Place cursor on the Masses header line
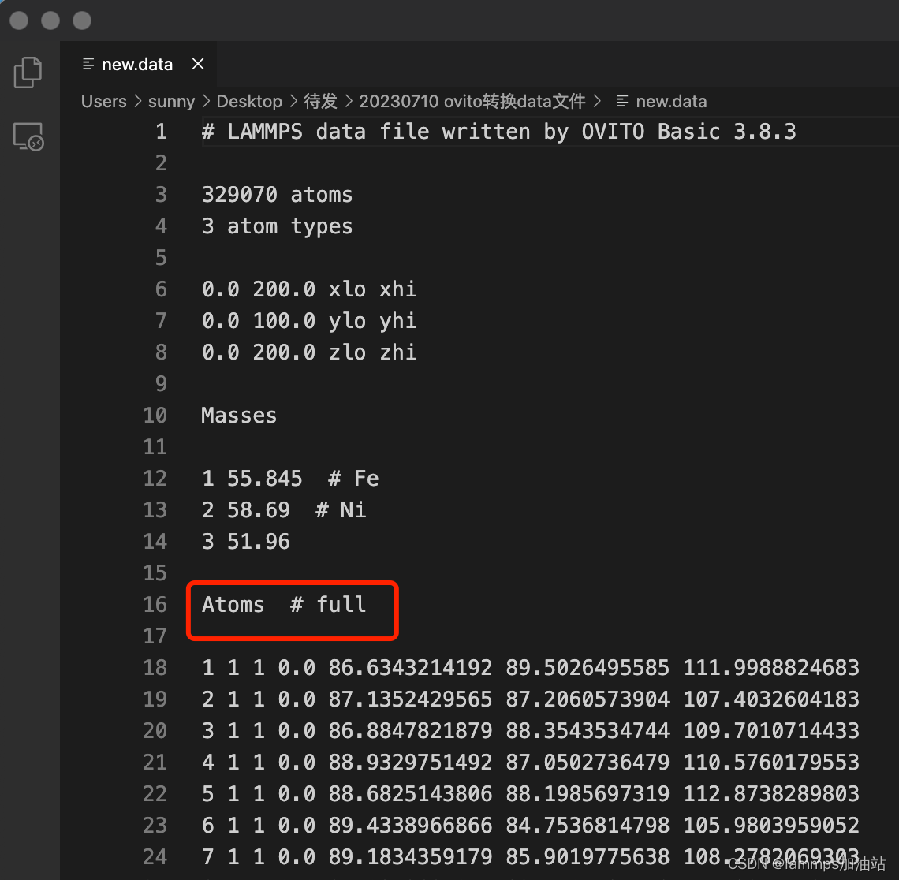 pos(238,415)
